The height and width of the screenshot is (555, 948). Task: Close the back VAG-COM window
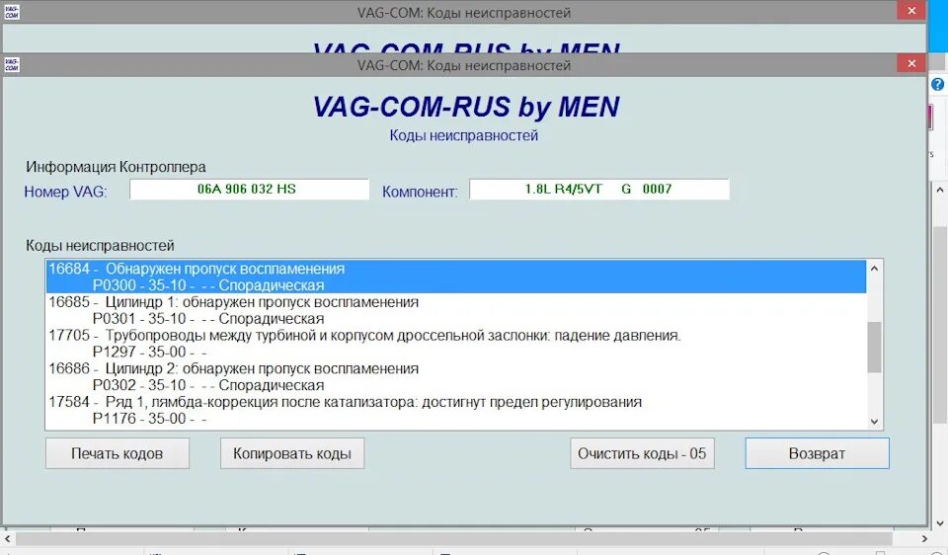[911, 11]
